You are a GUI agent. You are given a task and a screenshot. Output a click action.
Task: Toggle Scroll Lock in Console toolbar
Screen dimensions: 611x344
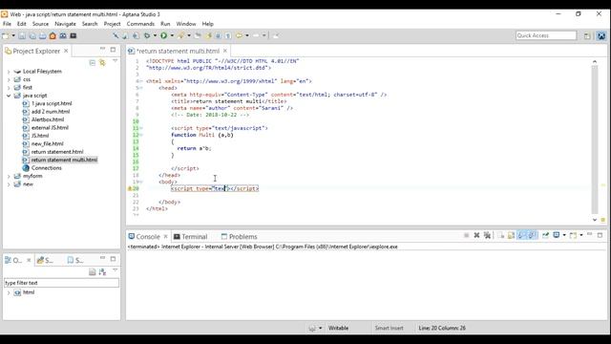[x=511, y=235]
